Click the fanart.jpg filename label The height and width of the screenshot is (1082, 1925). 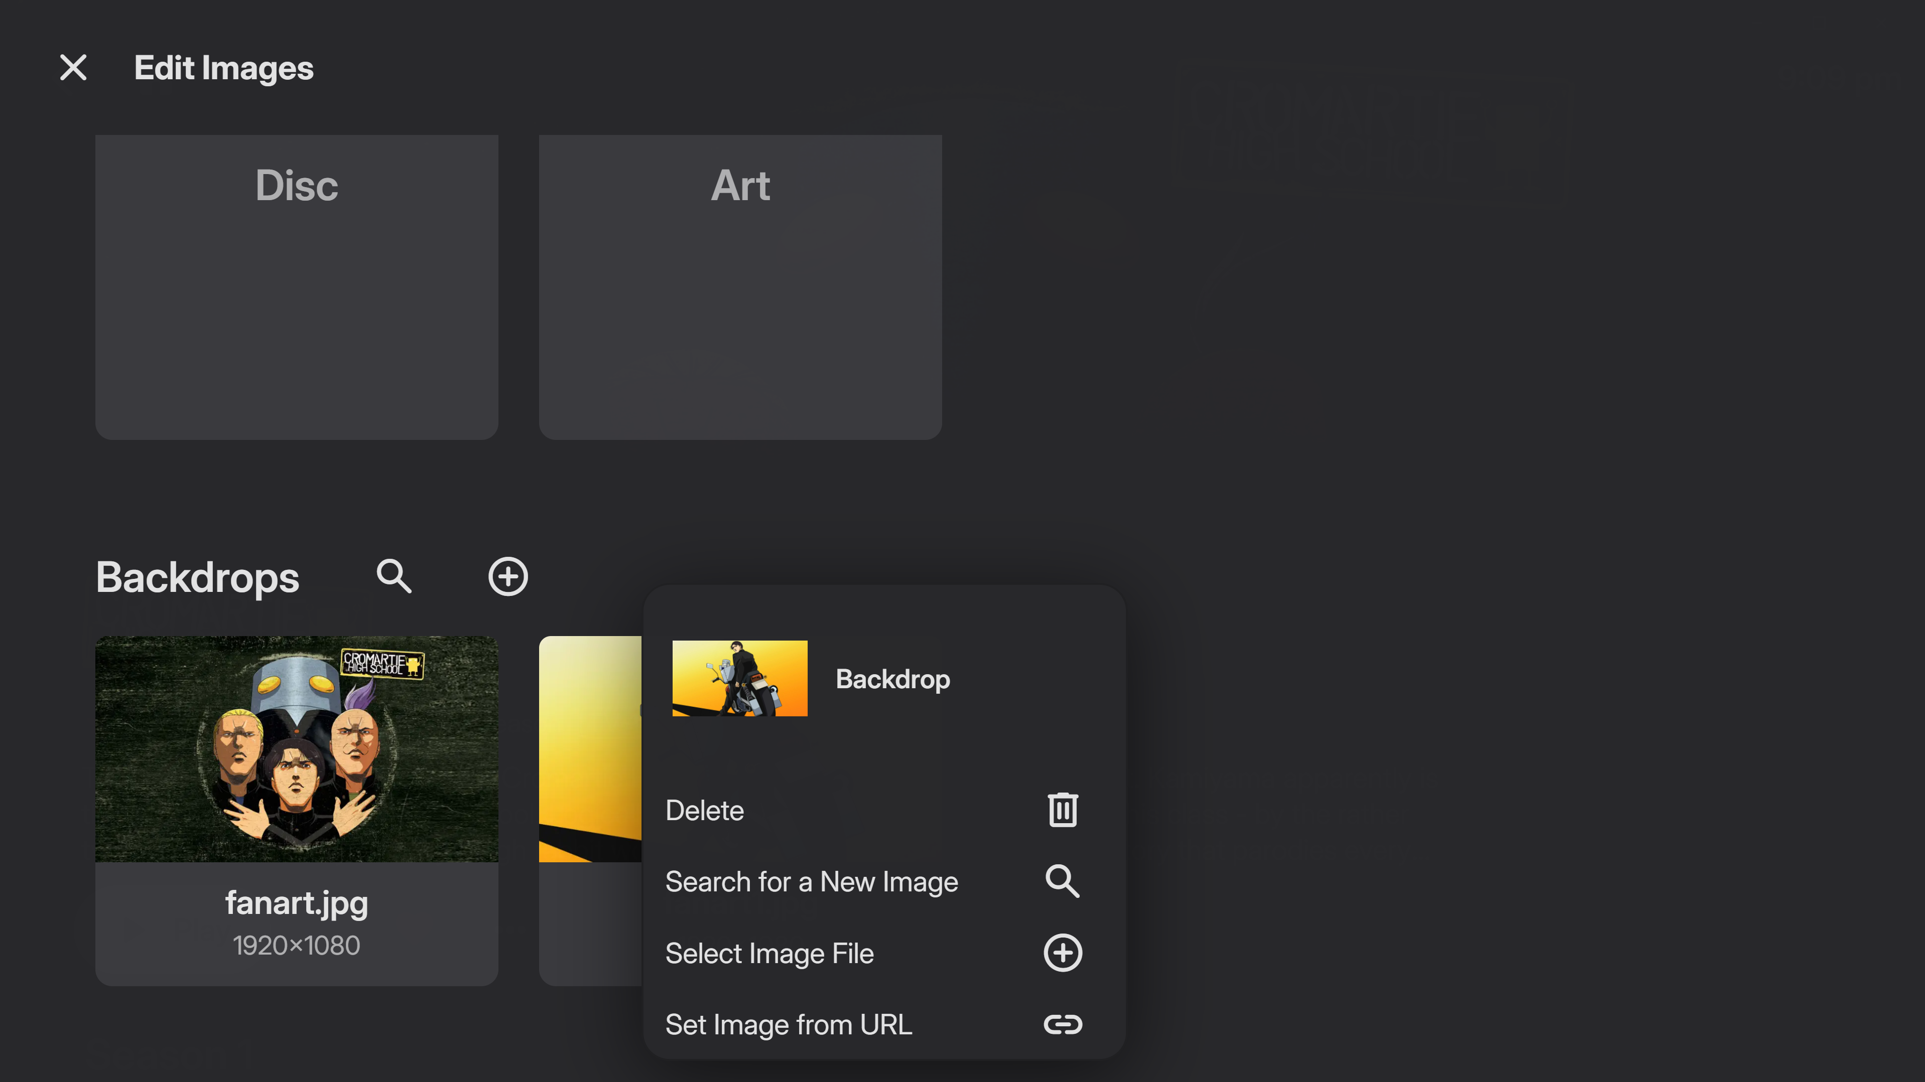coord(297,903)
